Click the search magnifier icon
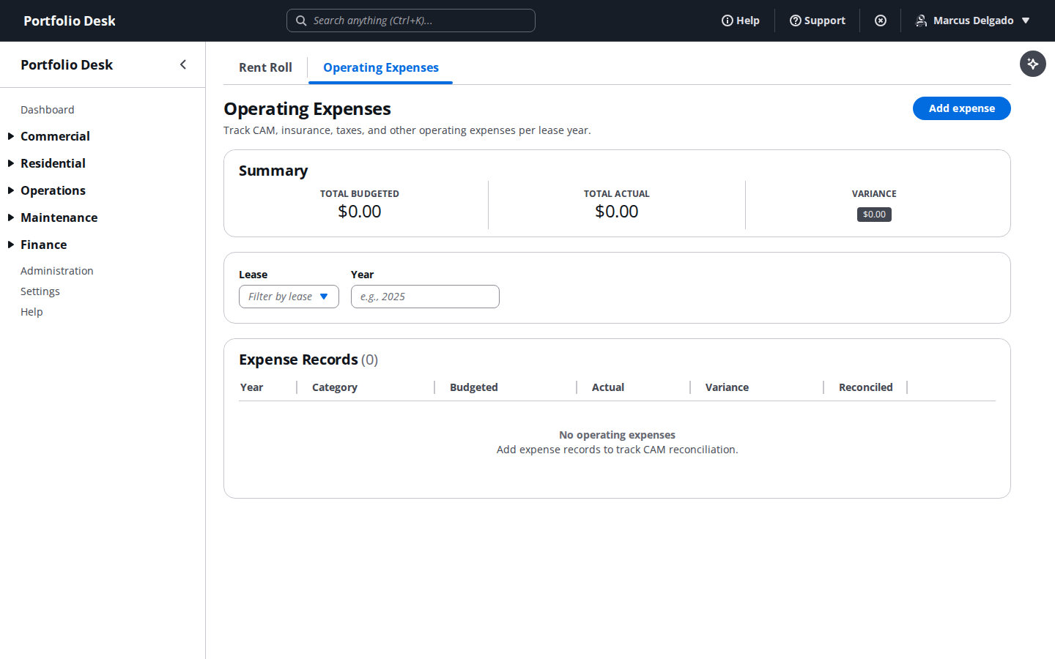This screenshot has width=1055, height=659. pos(301,21)
